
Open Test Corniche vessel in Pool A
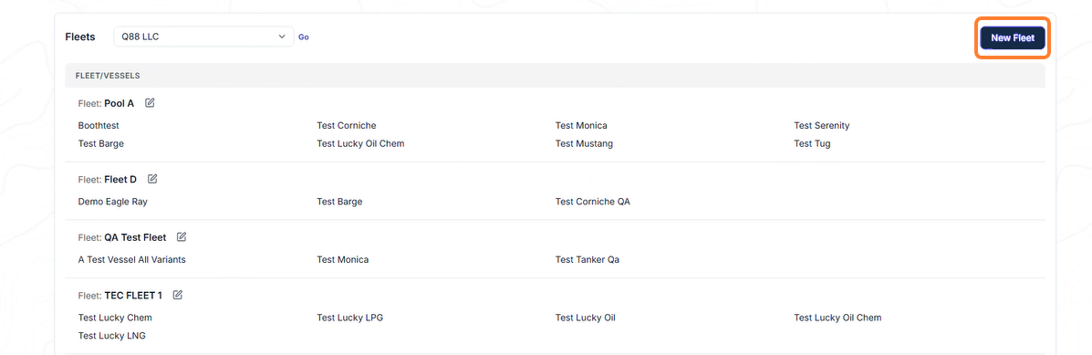(346, 126)
